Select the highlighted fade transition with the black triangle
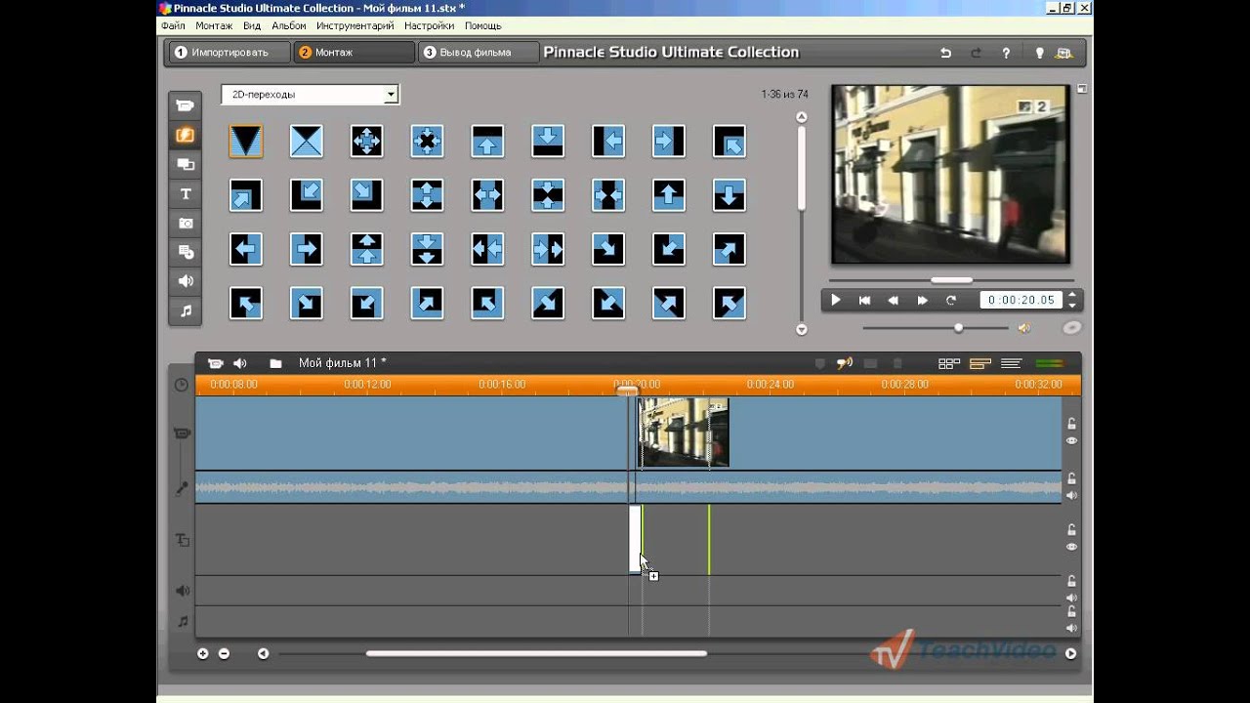 pos(246,142)
